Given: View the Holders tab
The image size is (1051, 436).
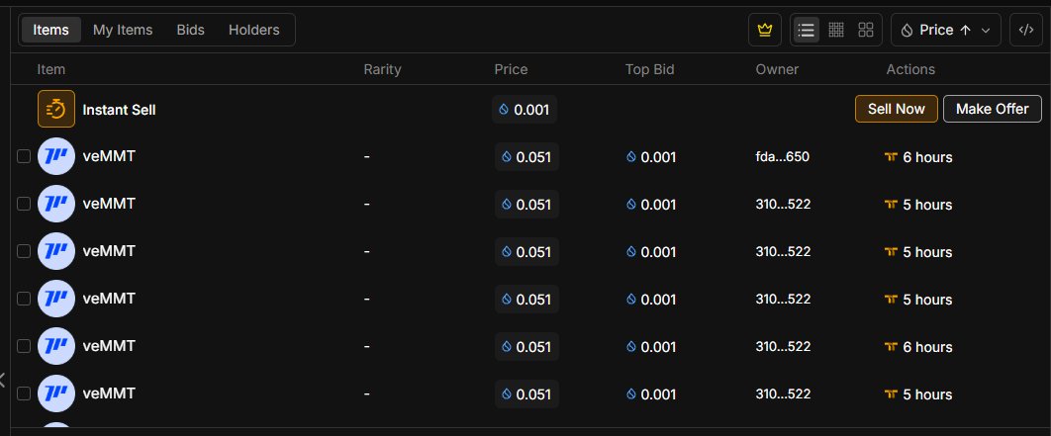Looking at the screenshot, I should 254,30.
